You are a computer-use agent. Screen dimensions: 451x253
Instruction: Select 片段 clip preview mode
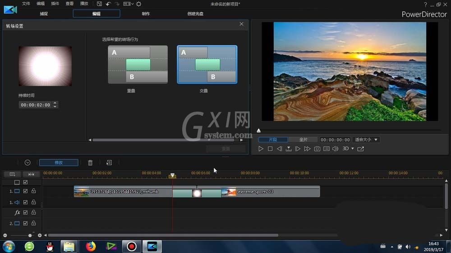[273, 140]
